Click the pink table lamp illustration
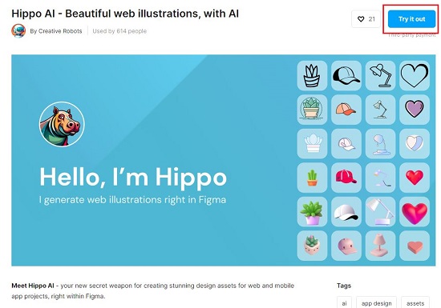Viewport: 441px width, 308px height. click(x=380, y=246)
